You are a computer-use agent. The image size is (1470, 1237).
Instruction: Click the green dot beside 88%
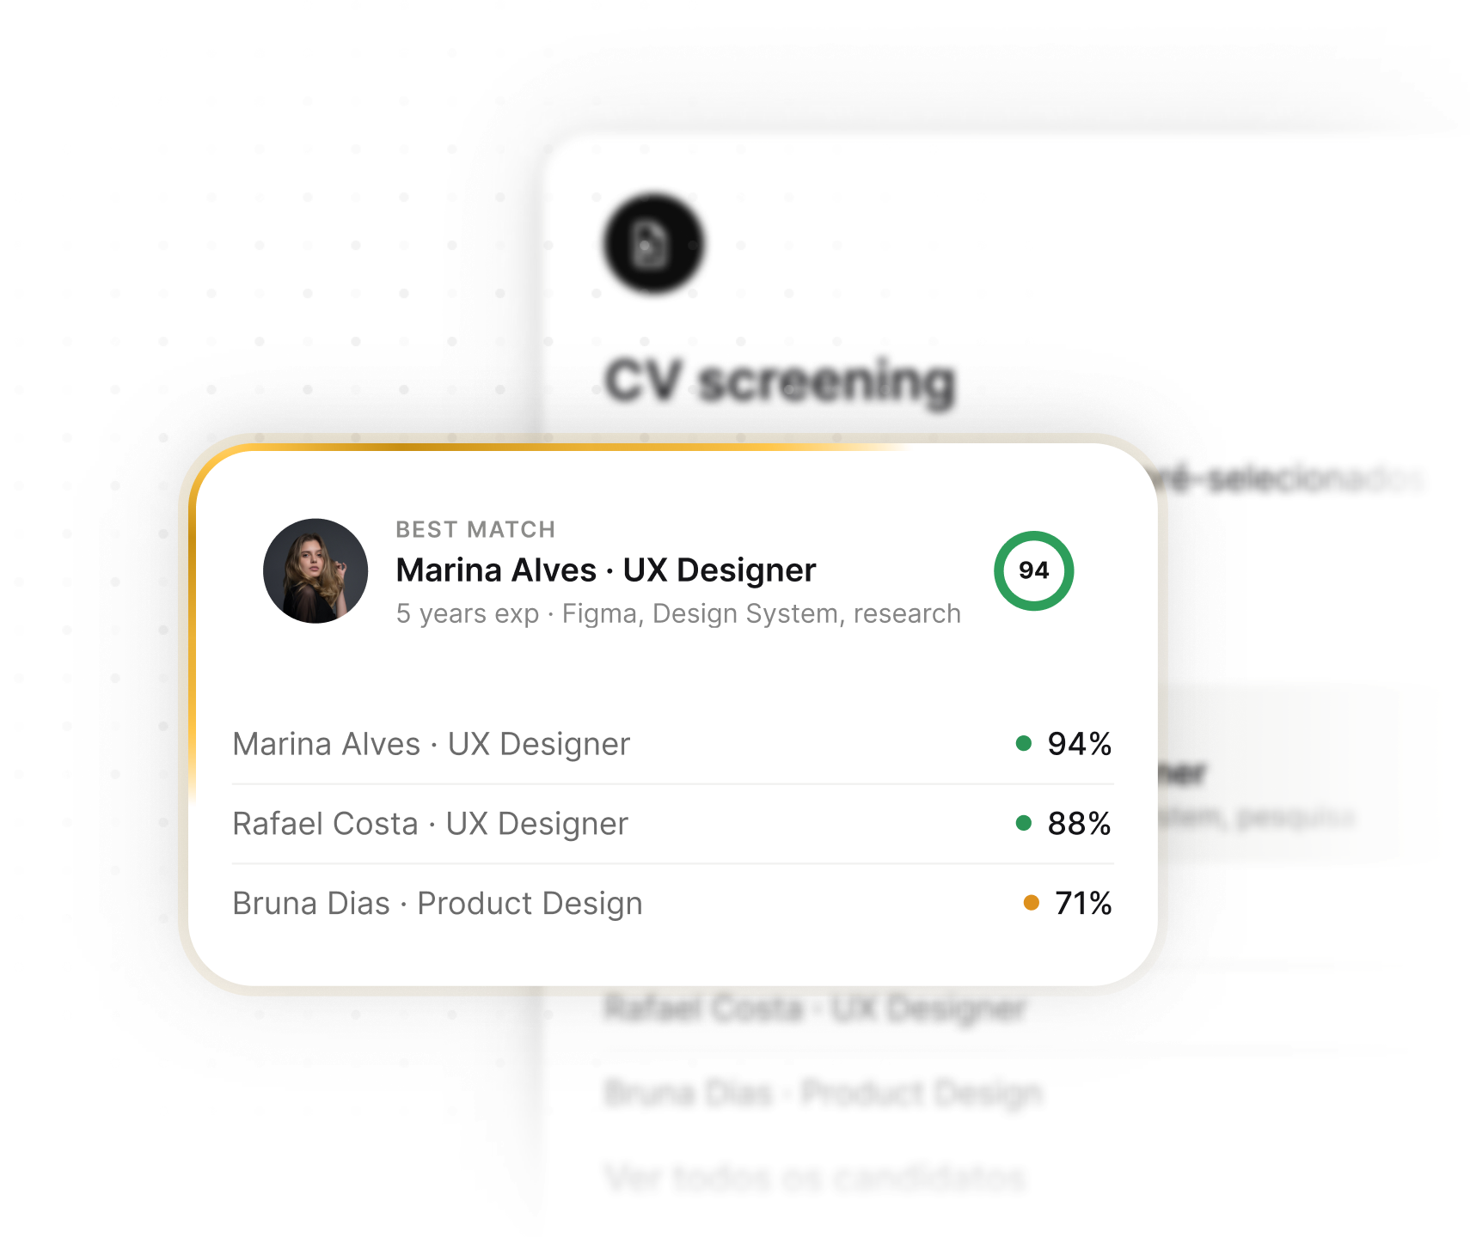(1023, 823)
